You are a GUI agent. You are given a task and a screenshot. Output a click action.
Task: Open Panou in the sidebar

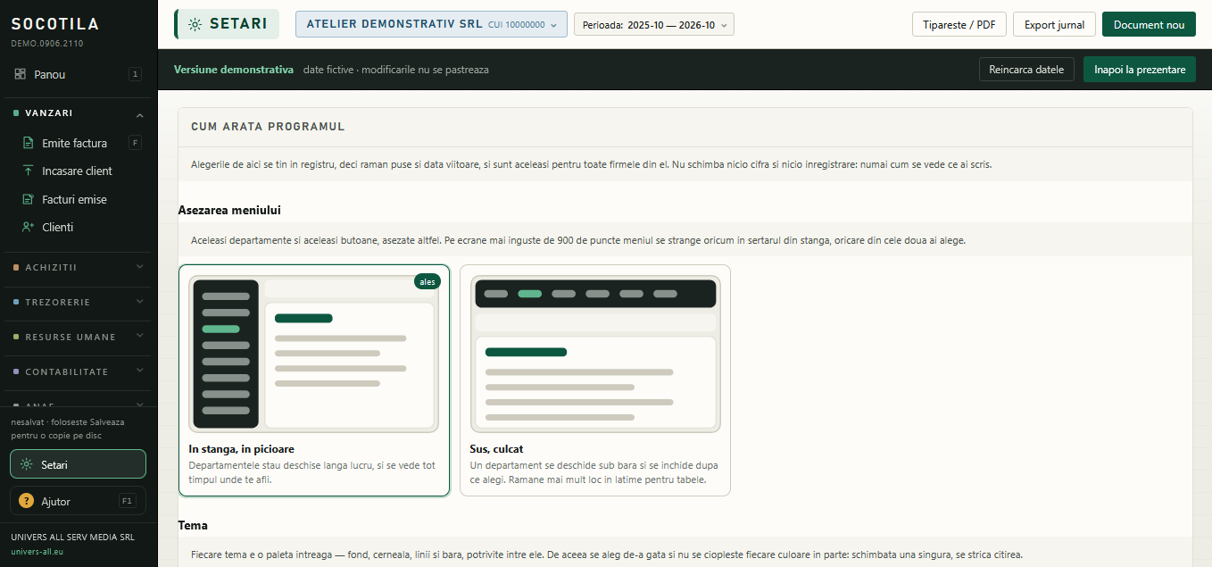[79, 74]
